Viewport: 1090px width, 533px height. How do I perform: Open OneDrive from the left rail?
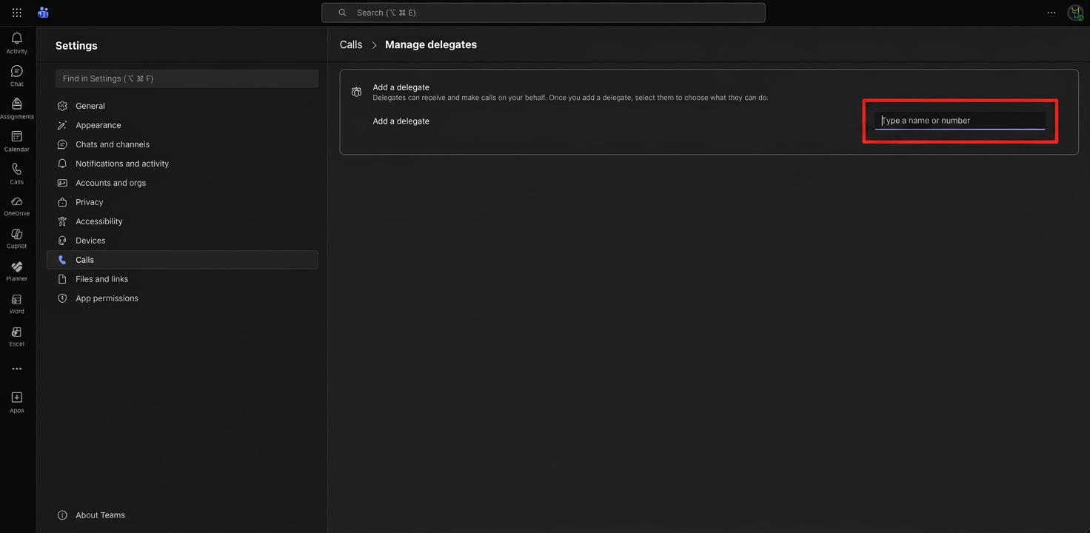[x=16, y=206]
